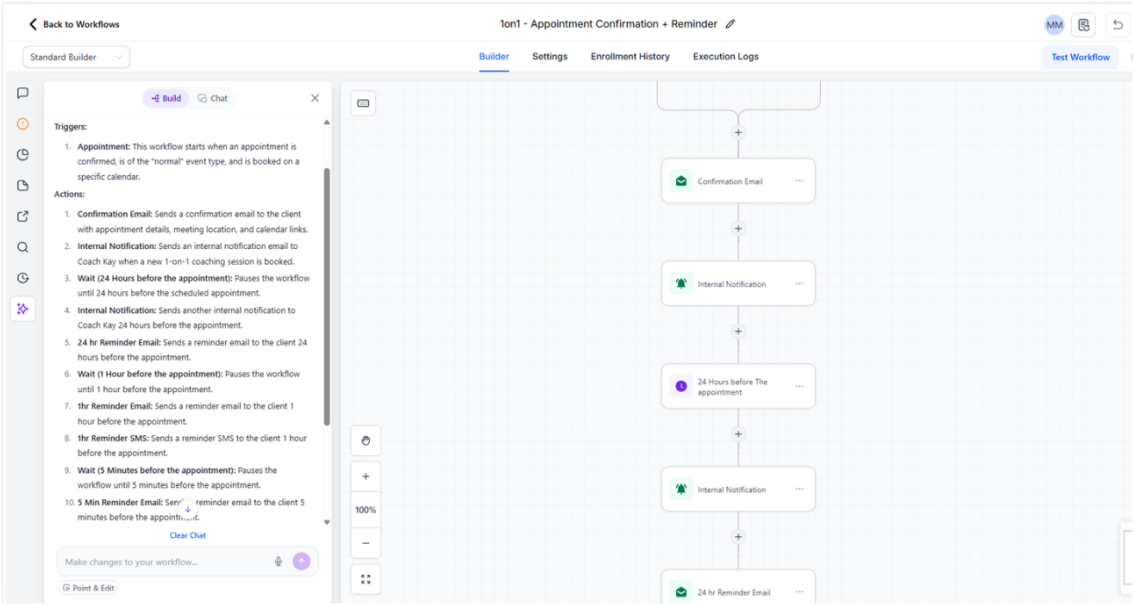1134x605 pixels.
Task: Jump to bottom with down arrow button
Action: coord(188,509)
